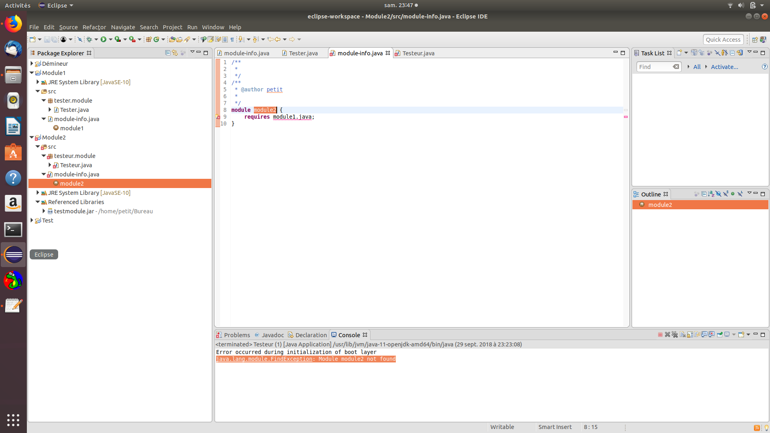Toggle Skip All Breakpoints in the toolbar
The image size is (770, 433).
[x=80, y=39]
